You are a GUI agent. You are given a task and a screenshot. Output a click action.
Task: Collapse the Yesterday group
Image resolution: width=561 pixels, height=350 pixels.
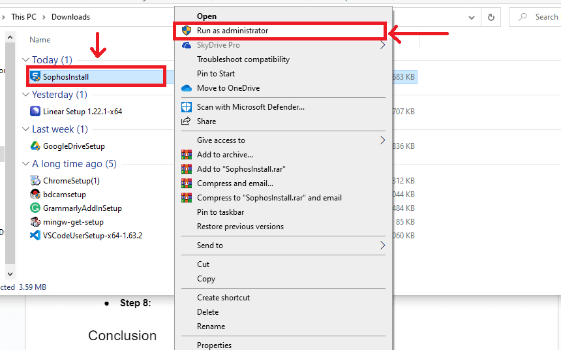pos(25,95)
